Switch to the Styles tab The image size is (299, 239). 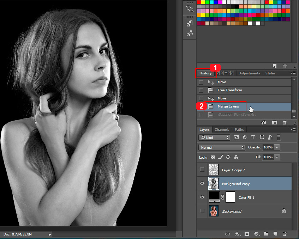(270, 73)
